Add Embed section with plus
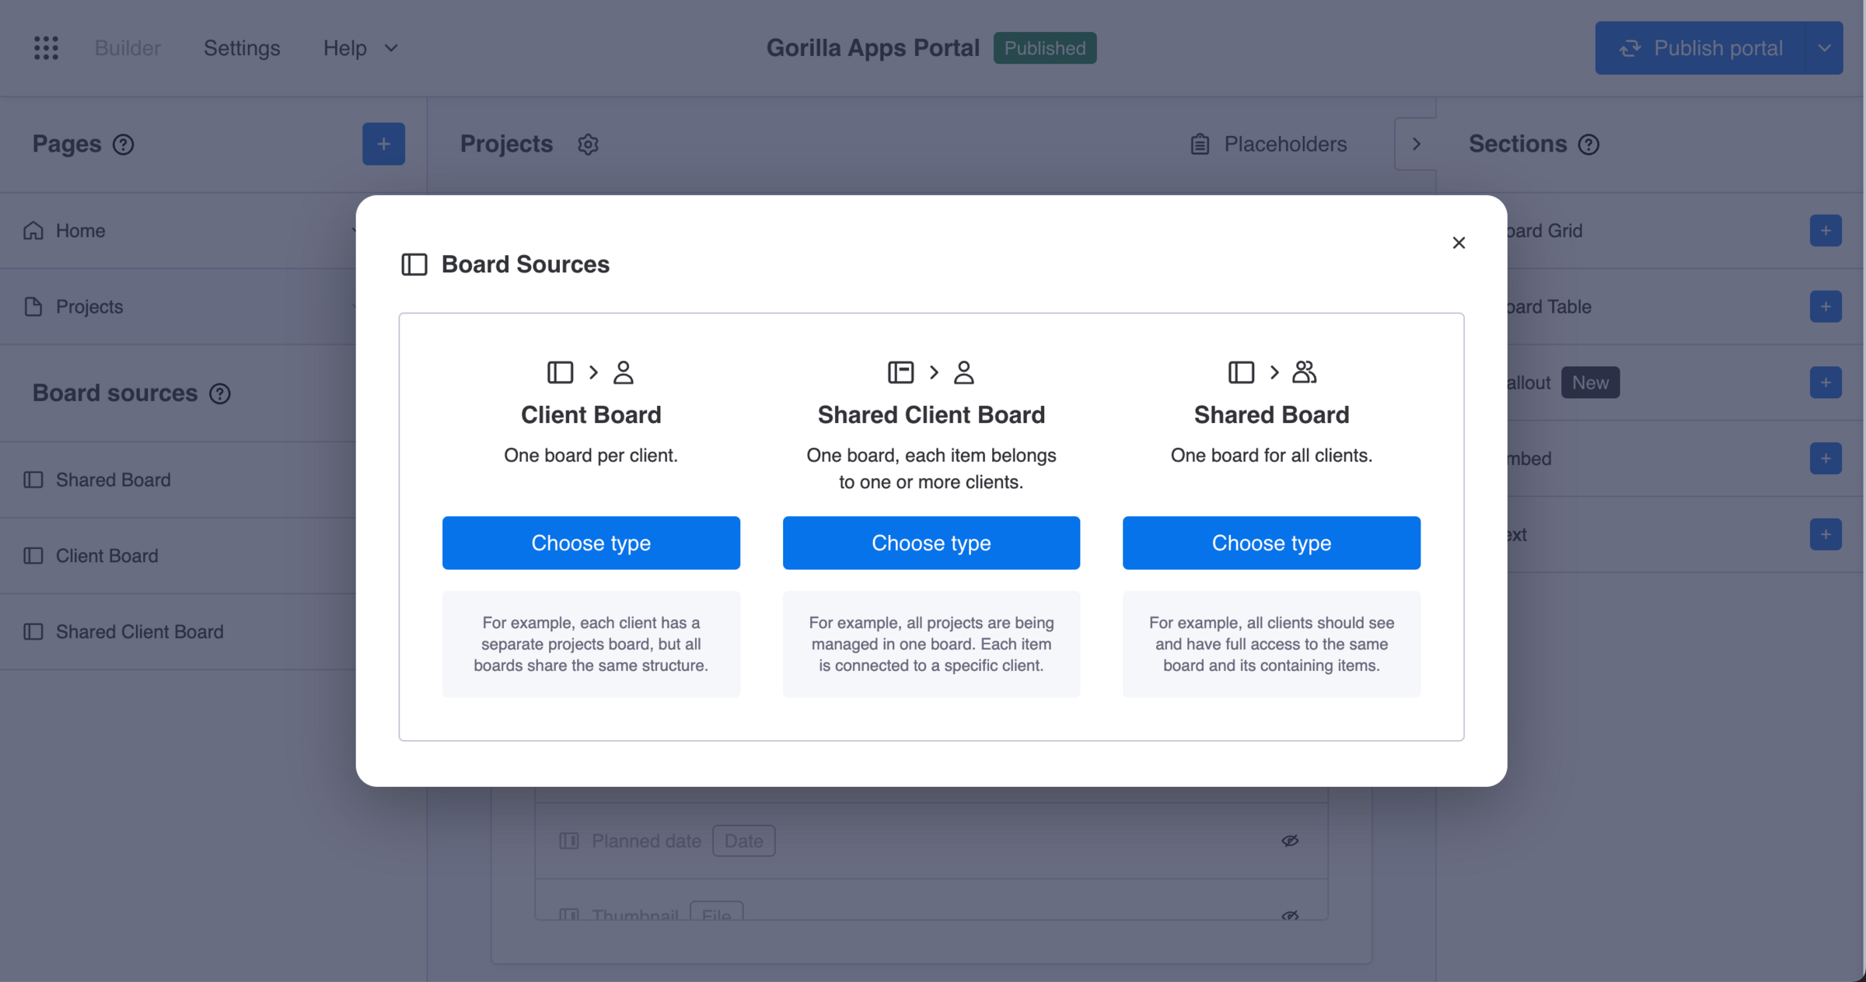 1825,458
